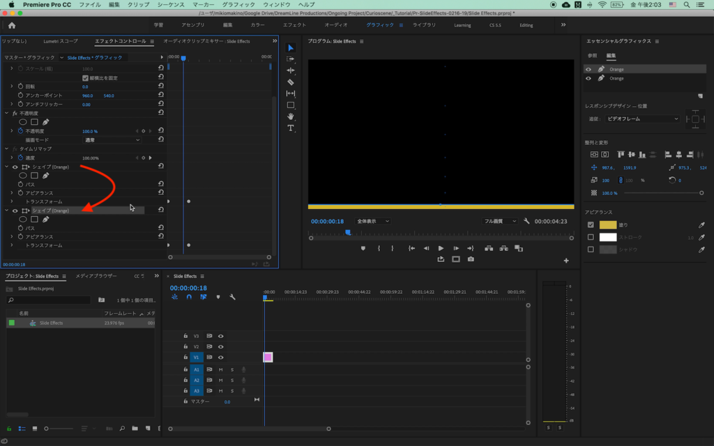Open the 描画モード blend mode dropdown
714x446 pixels.
[x=112, y=140]
